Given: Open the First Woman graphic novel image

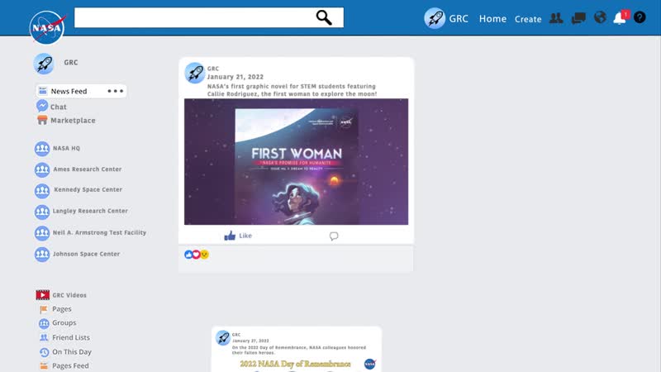Looking at the screenshot, I should pyautogui.click(x=296, y=162).
